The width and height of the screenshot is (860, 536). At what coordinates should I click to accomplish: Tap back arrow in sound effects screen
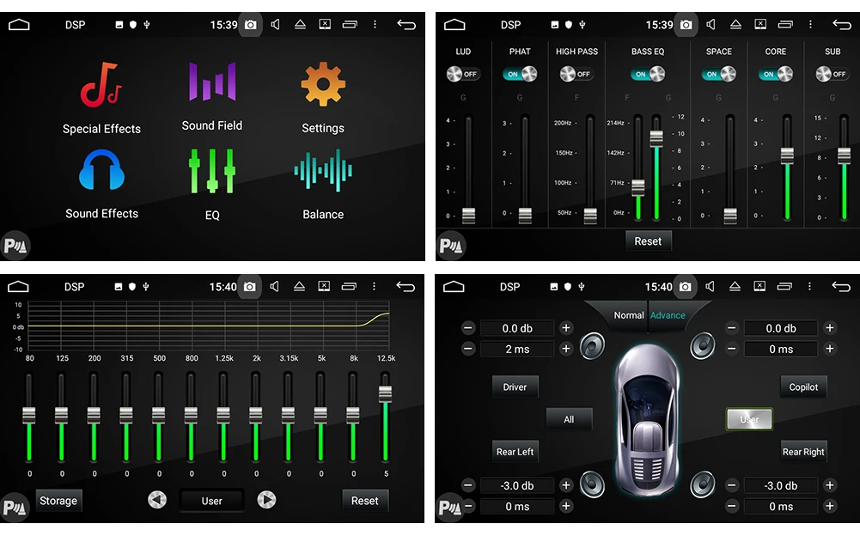tap(841, 25)
